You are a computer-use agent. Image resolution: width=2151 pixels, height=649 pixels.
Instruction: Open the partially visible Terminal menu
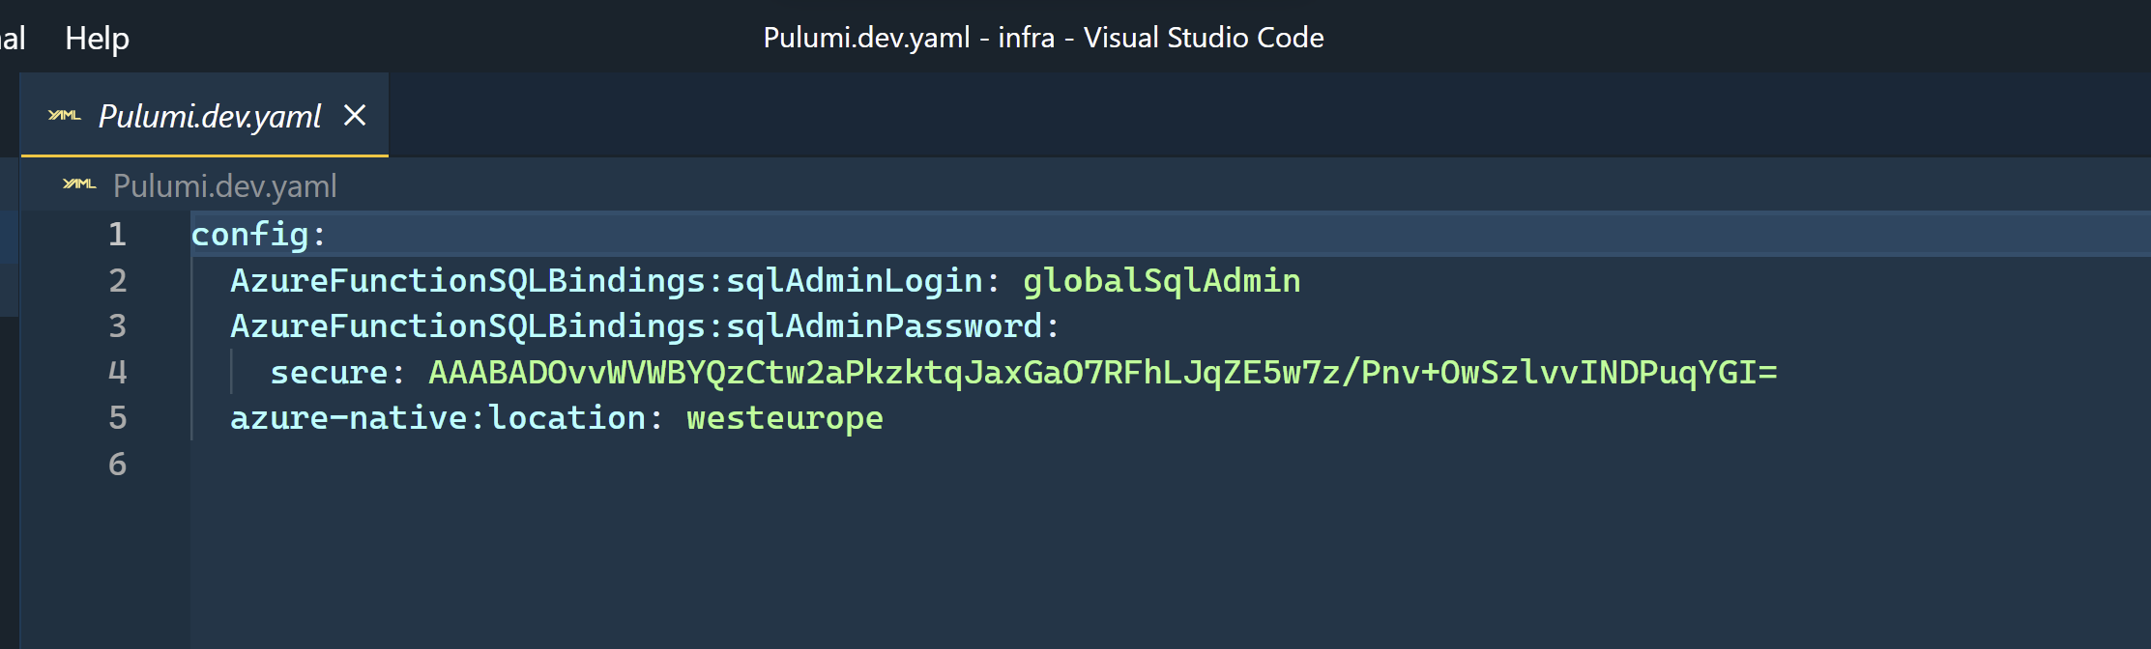[x=12, y=38]
